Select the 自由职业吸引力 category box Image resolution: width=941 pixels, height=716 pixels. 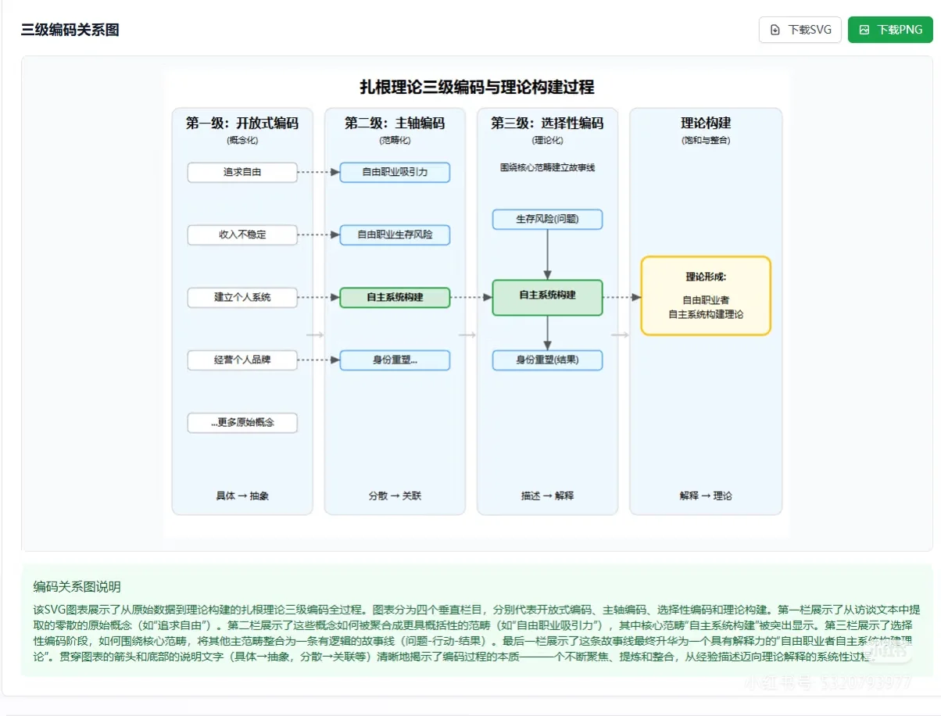[x=395, y=172]
